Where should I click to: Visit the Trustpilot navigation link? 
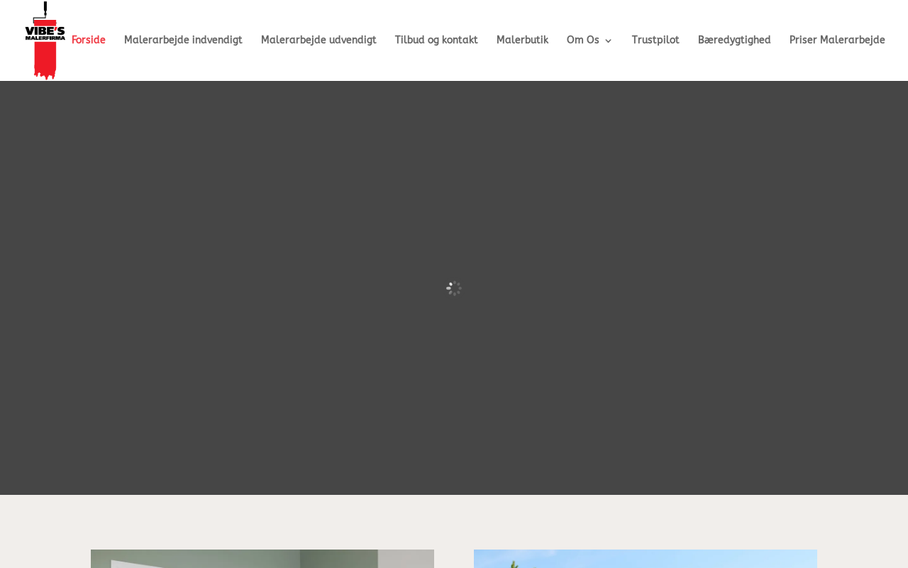point(655,40)
